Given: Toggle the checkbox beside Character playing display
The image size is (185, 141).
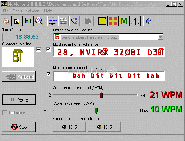Looking at the screenshot, I should 39,49.
